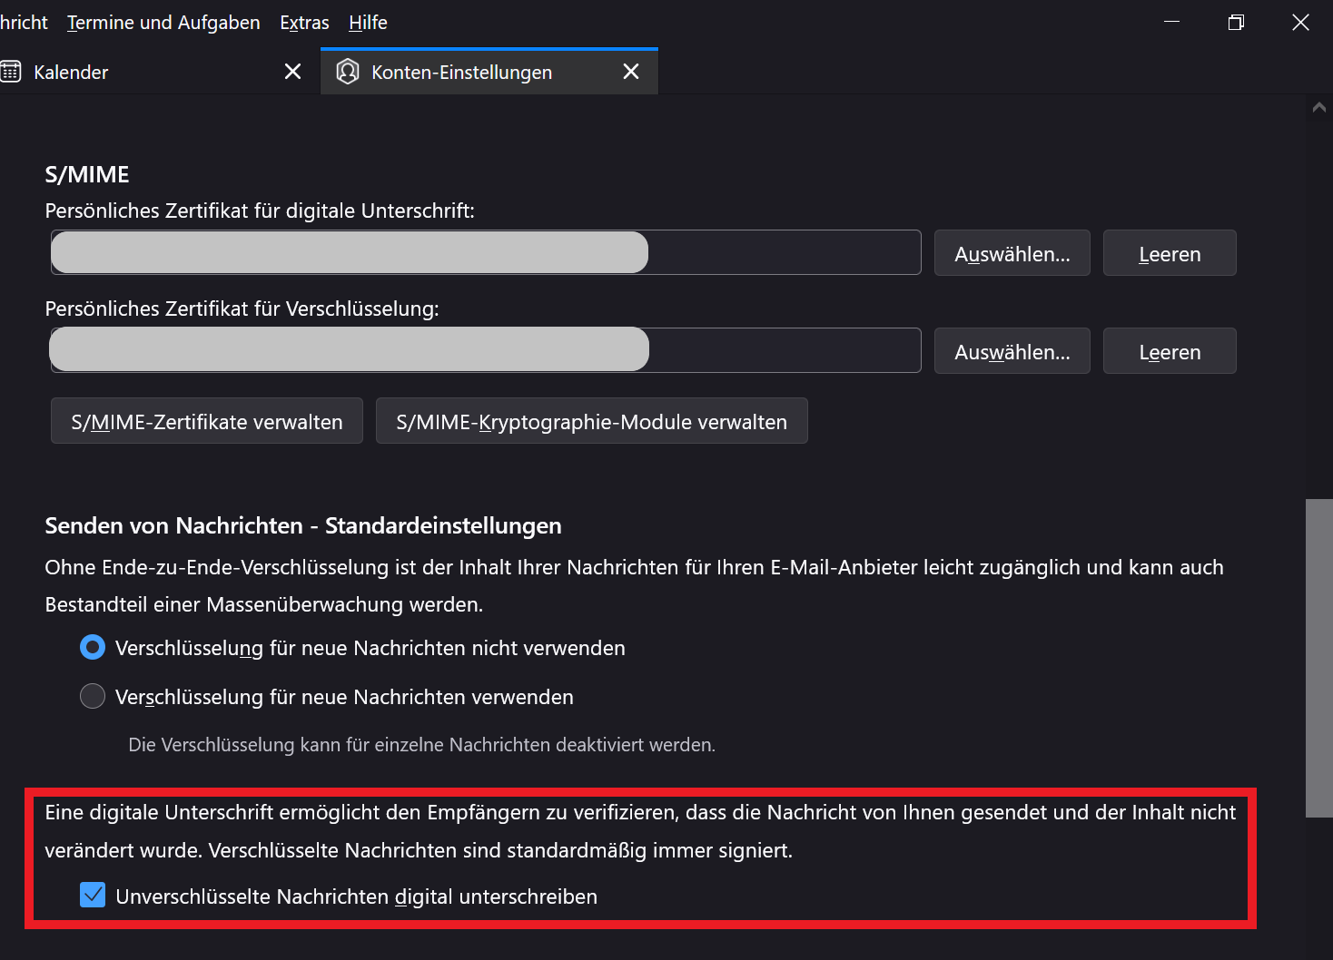Viewport: 1333px width, 960px height.
Task: Minimize the application window
Action: pyautogui.click(x=1171, y=23)
